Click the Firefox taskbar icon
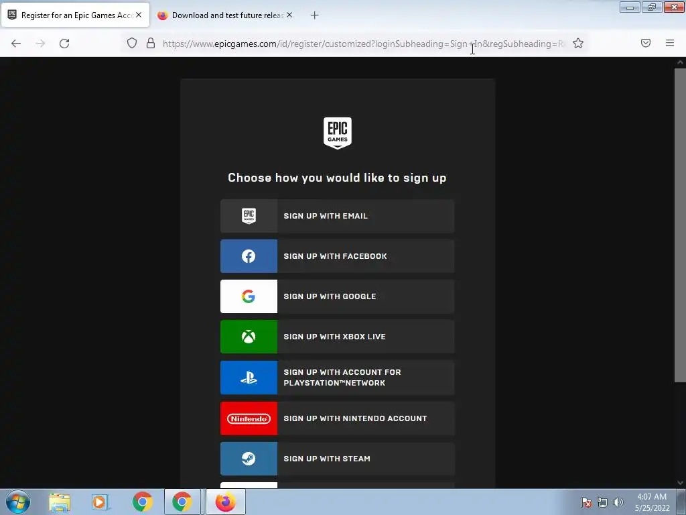The image size is (686, 515). [x=225, y=502]
